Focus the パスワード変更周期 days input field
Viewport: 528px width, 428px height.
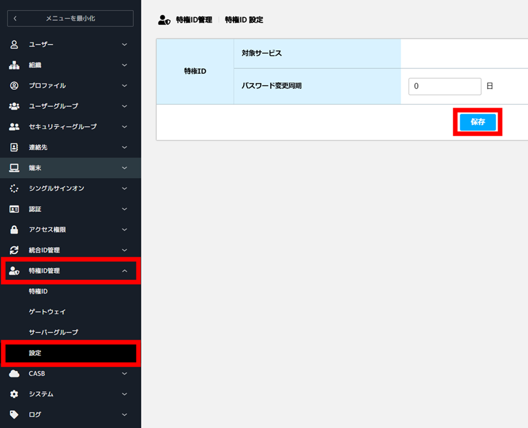[445, 86]
